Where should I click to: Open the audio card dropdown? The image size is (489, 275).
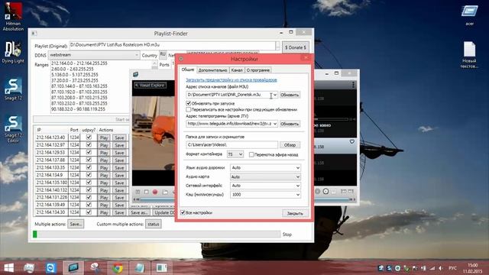click(x=265, y=176)
